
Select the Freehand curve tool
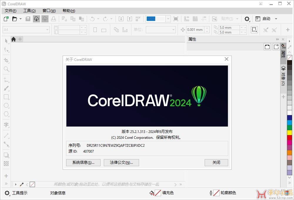coord(6,80)
